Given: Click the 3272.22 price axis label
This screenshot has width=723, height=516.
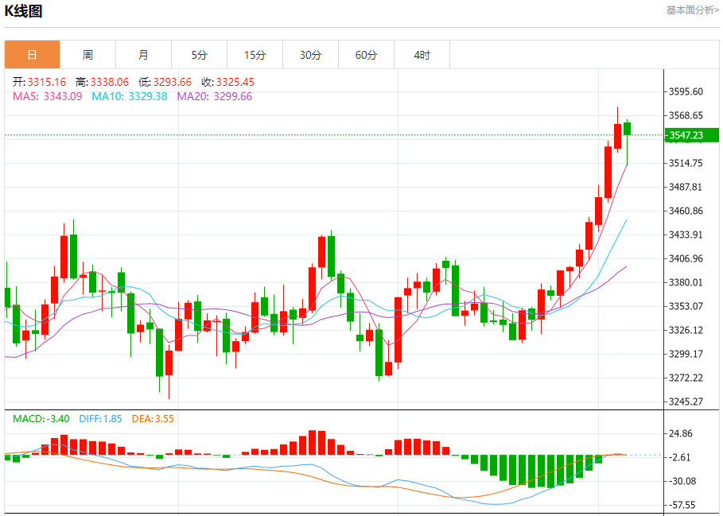Looking at the screenshot, I should click(686, 378).
